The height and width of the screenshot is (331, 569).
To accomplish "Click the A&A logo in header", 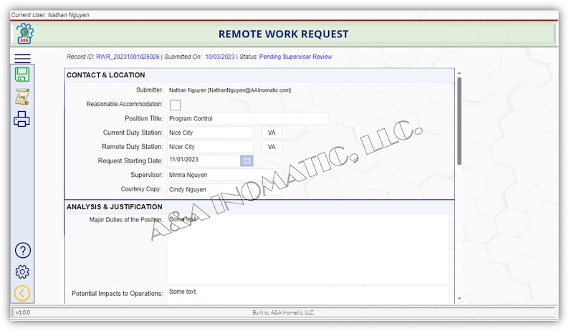I will pyautogui.click(x=24, y=34).
